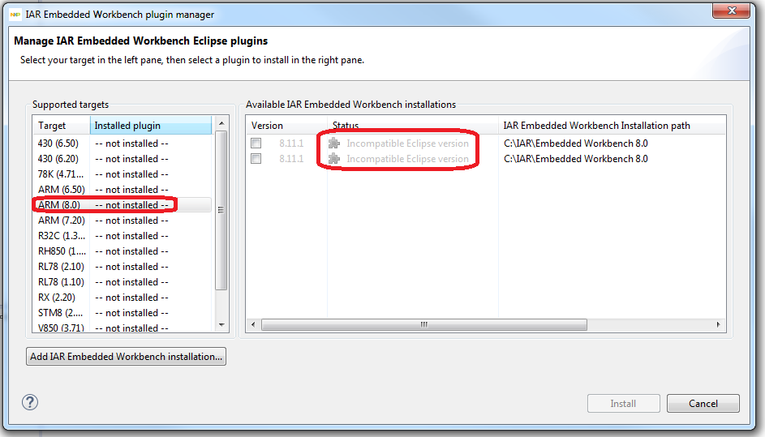The height and width of the screenshot is (437, 765).
Task: Click plugin puzzle icon in second 8.11.1 row
Action: point(334,159)
